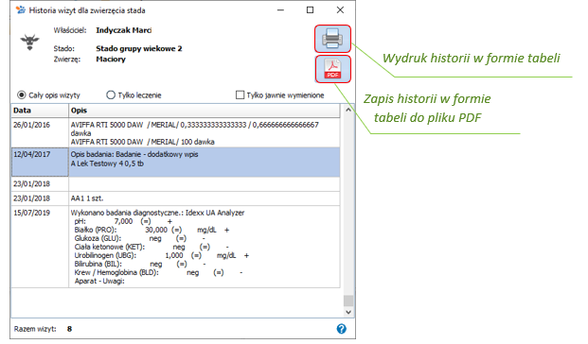Save history table to PDF file
This screenshot has height=344, width=588.
click(x=333, y=69)
